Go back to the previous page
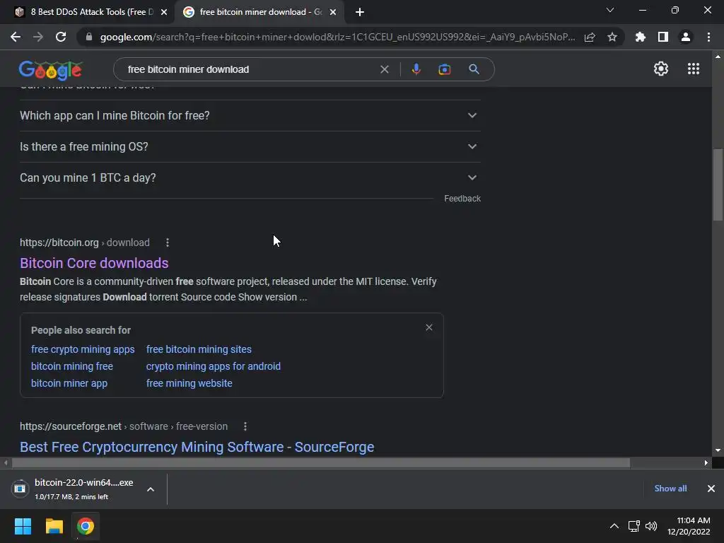 [16, 37]
